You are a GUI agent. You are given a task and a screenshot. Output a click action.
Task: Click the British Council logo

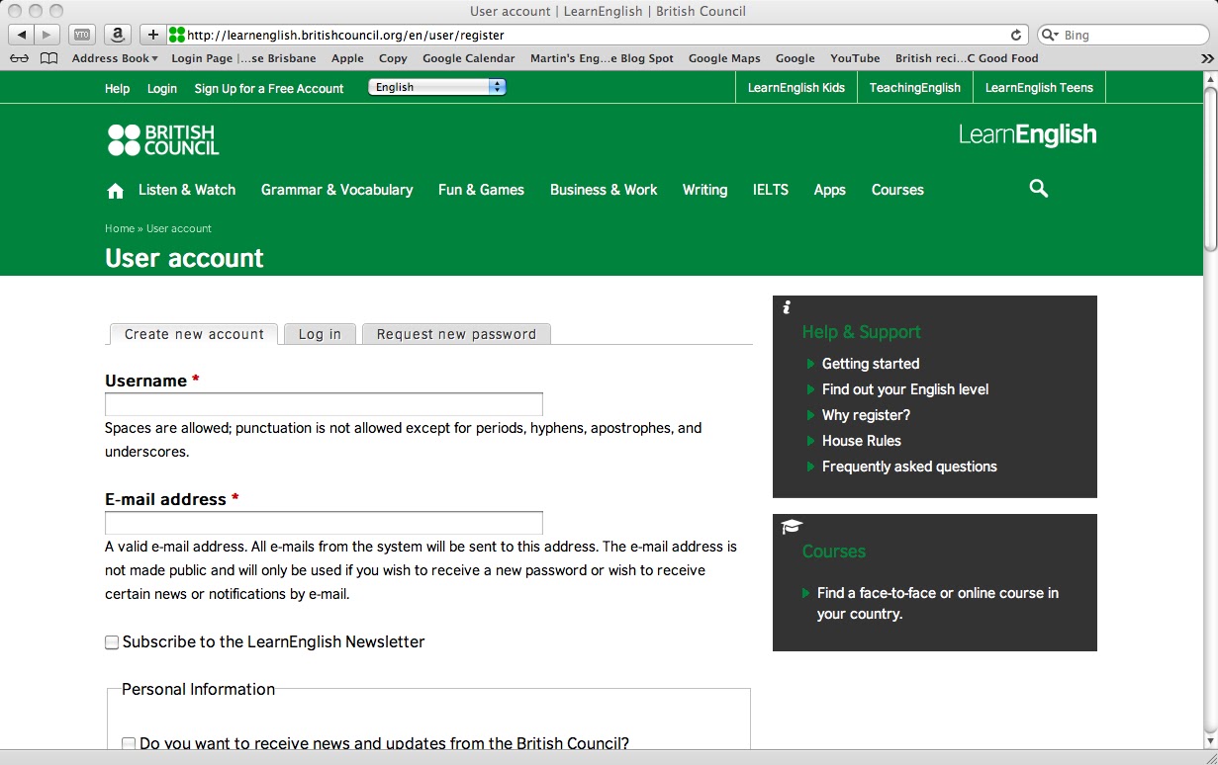click(162, 139)
